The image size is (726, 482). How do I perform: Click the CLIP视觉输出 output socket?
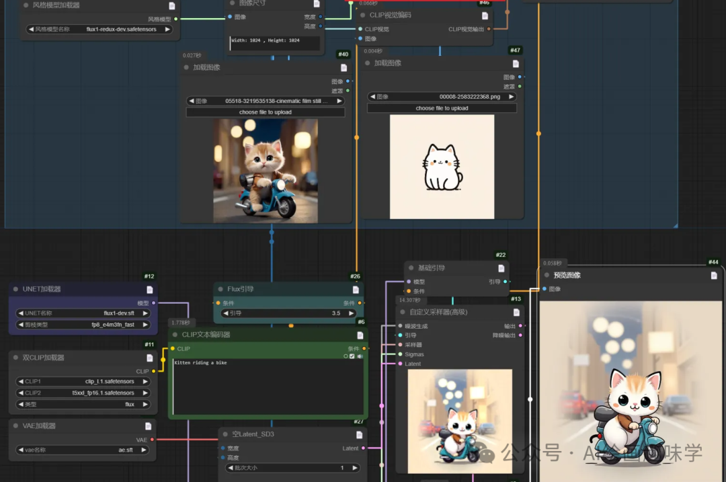coord(489,29)
